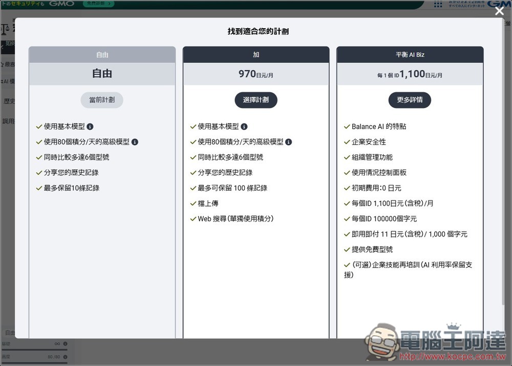Click the 選擇計劃 button for 970 yen plan
The height and width of the screenshot is (366, 512).
(256, 100)
